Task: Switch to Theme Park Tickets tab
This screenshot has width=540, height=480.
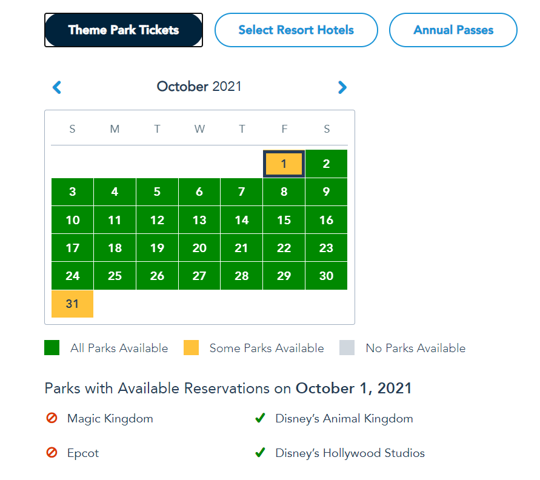Action: click(124, 30)
